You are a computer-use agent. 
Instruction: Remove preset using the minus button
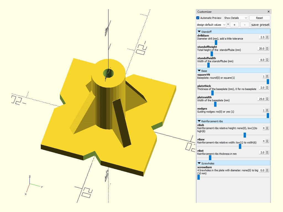click(245, 25)
